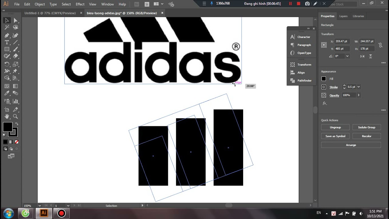Open the rotation angle dropdown

(347, 56)
